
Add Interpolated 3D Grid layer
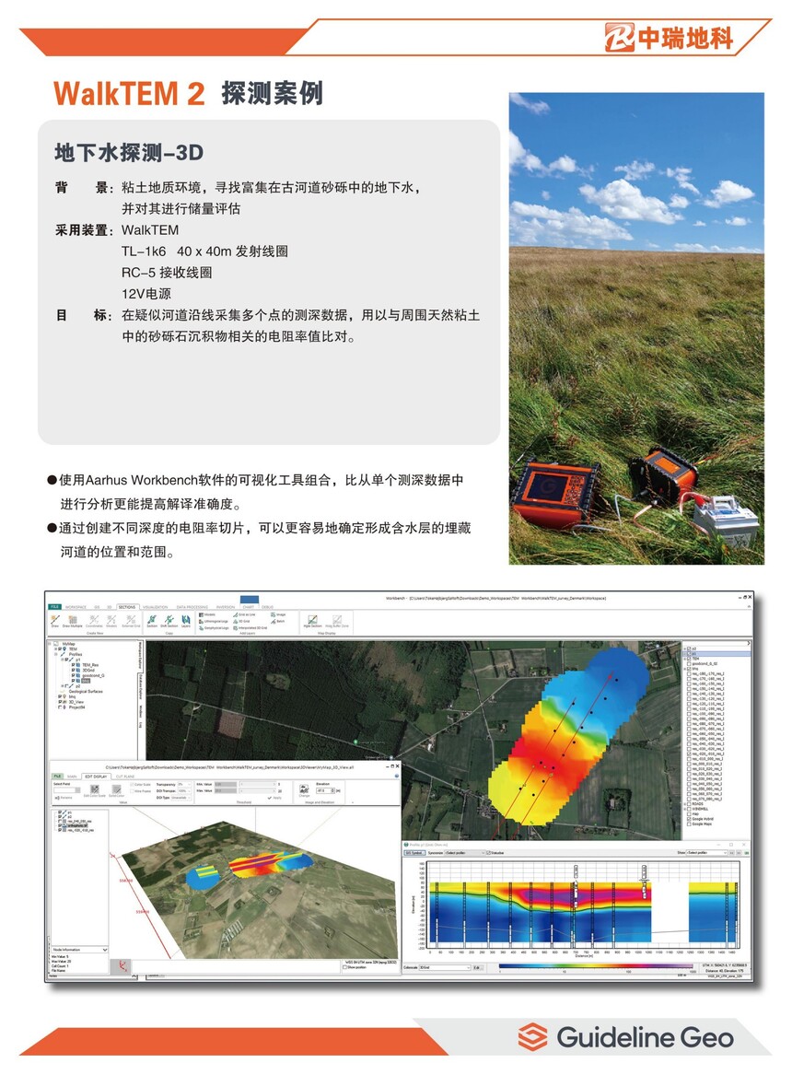tap(250, 628)
